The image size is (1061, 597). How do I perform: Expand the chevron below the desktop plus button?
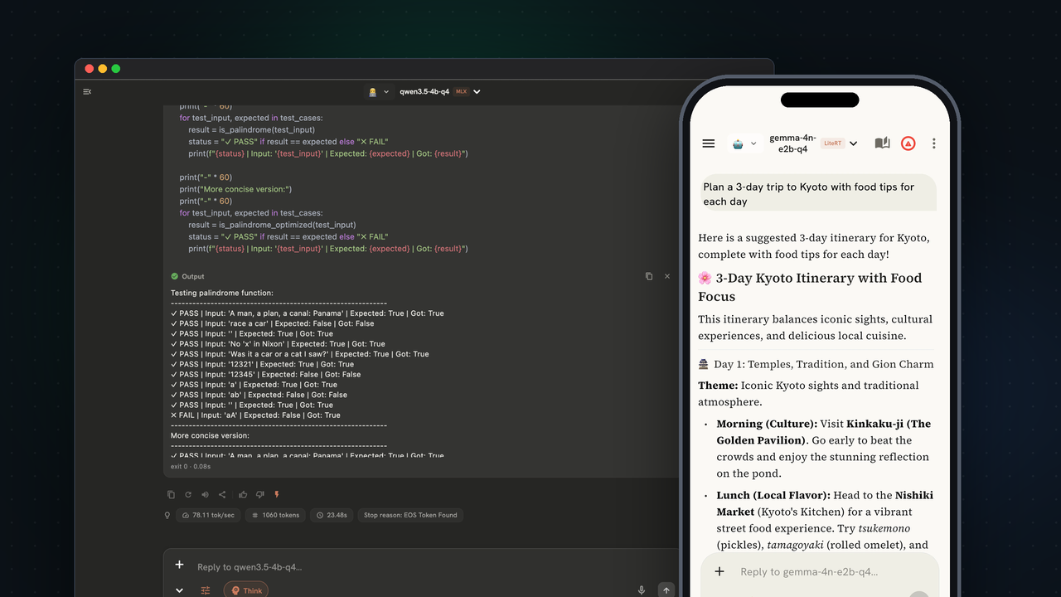[179, 590]
